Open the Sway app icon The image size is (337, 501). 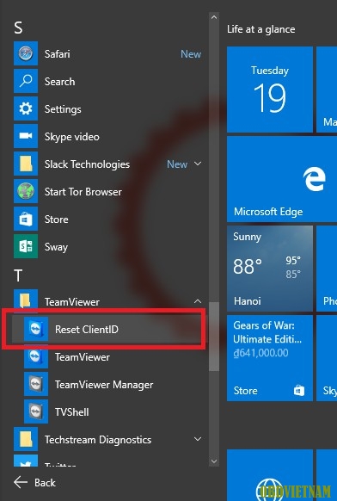pos(26,246)
